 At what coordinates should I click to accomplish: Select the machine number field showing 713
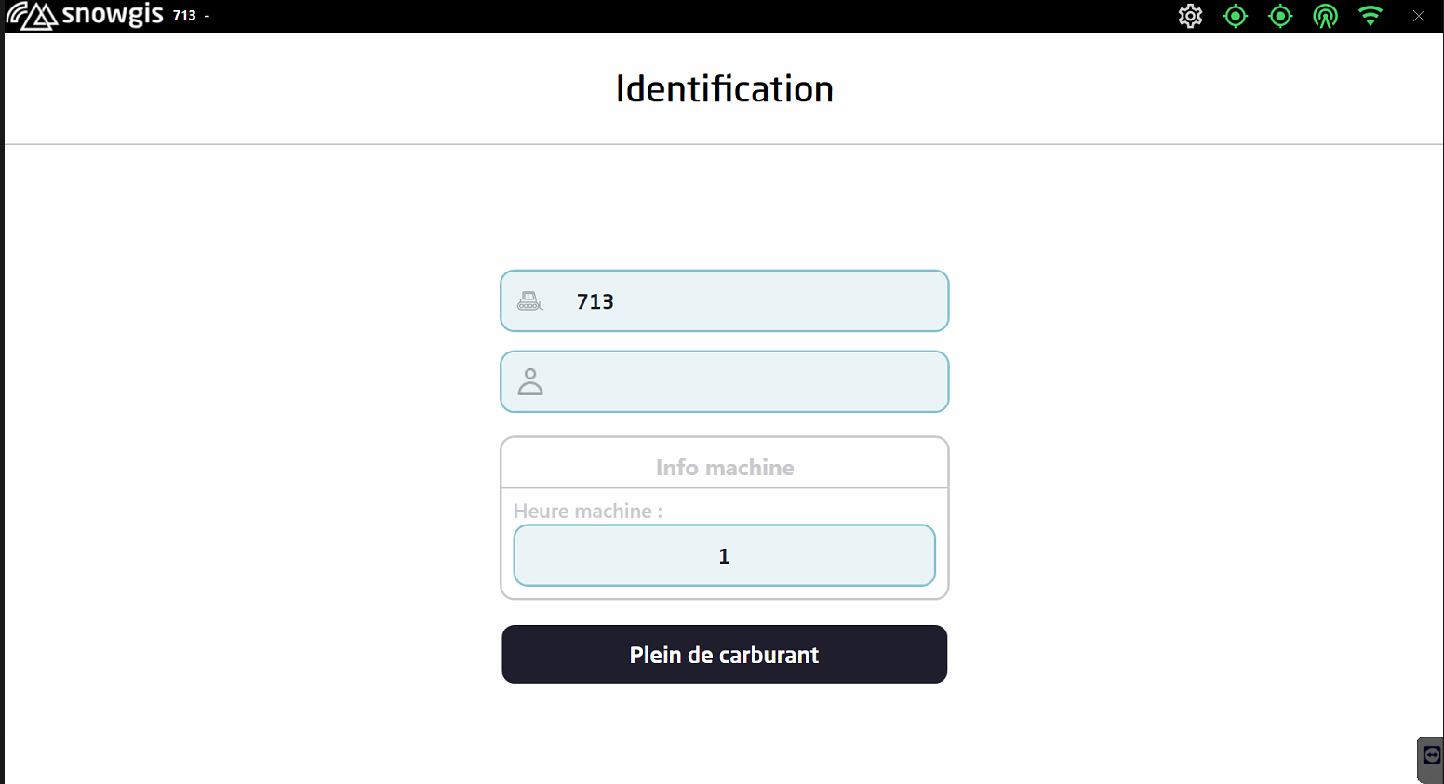744,301
